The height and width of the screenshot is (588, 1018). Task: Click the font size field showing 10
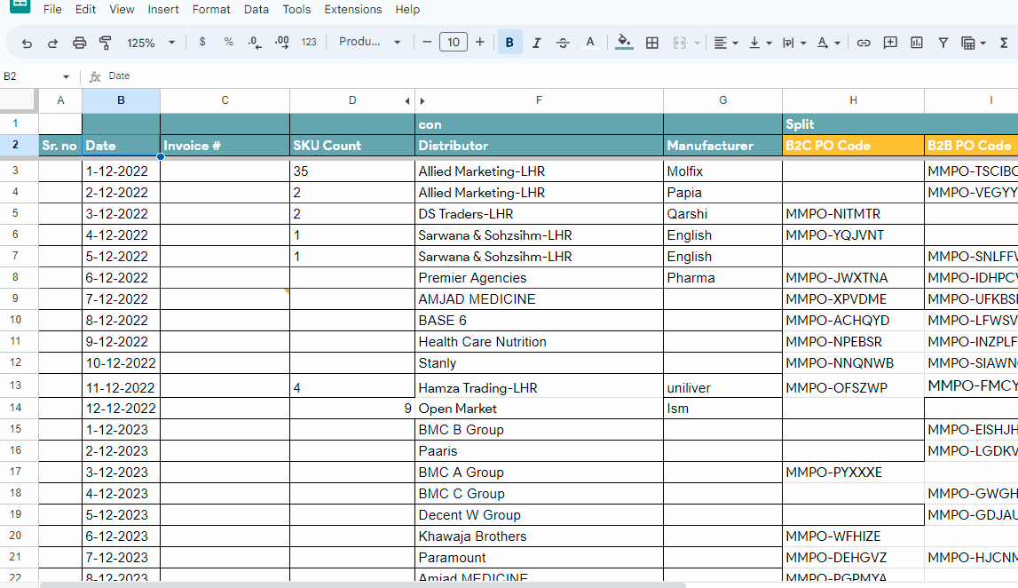tap(454, 43)
